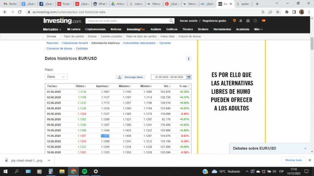Open the Chrome profile avatar

point(302,12)
